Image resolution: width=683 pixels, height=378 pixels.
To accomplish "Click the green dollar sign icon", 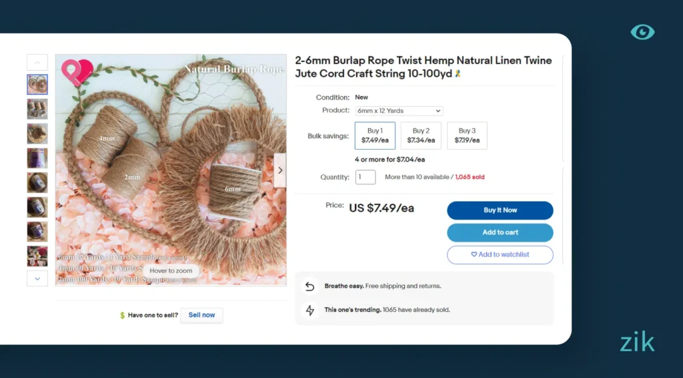I will coord(122,315).
